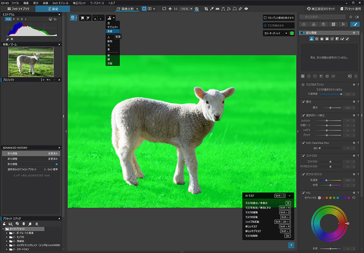Open the ファイル menu
This screenshot has height=253, width=364.
click(15, 3)
